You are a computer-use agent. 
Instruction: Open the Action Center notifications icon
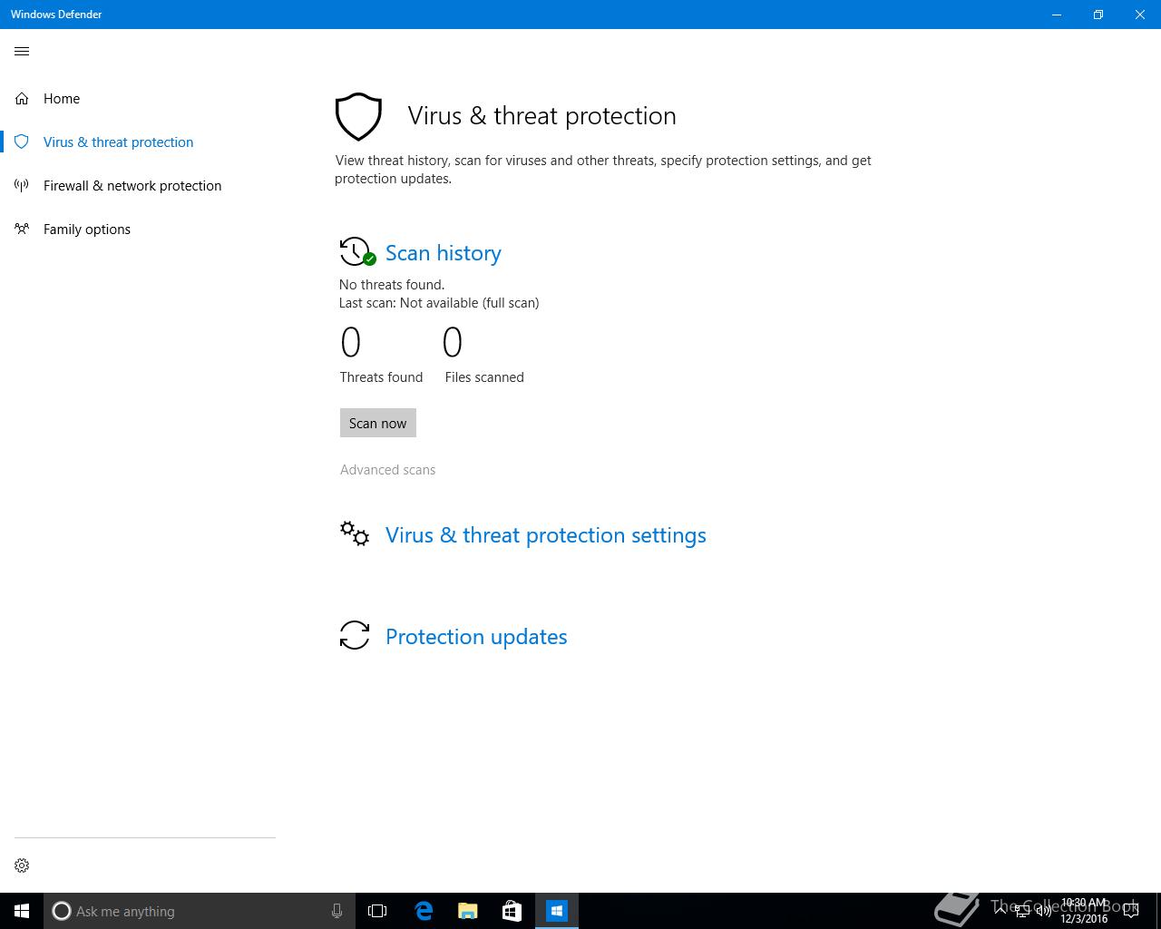(1131, 911)
